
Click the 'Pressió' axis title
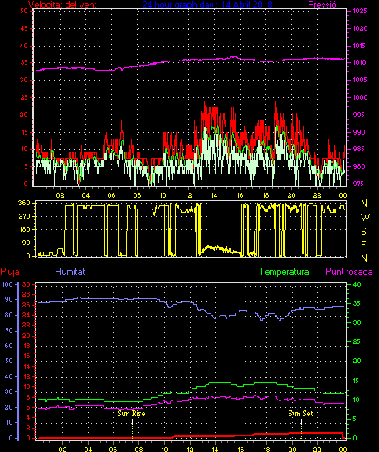click(x=322, y=5)
